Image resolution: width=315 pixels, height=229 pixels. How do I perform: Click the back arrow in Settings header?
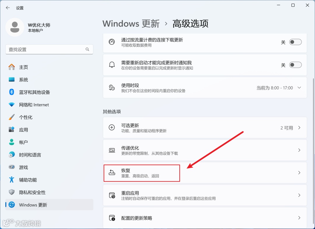tap(8, 8)
